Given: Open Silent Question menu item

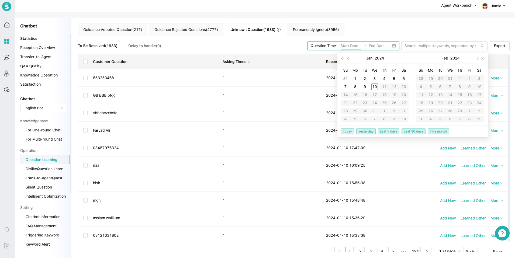Looking at the screenshot, I should tap(39, 187).
